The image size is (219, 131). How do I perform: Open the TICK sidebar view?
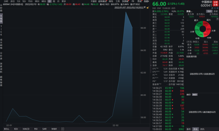1,31
